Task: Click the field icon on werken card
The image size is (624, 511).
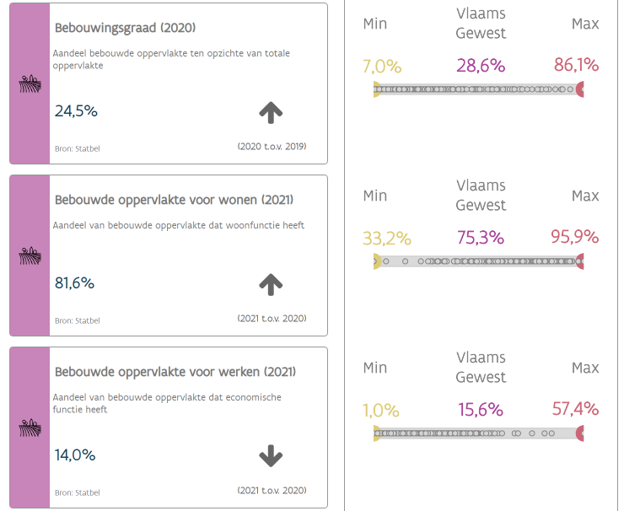Action: tap(30, 428)
